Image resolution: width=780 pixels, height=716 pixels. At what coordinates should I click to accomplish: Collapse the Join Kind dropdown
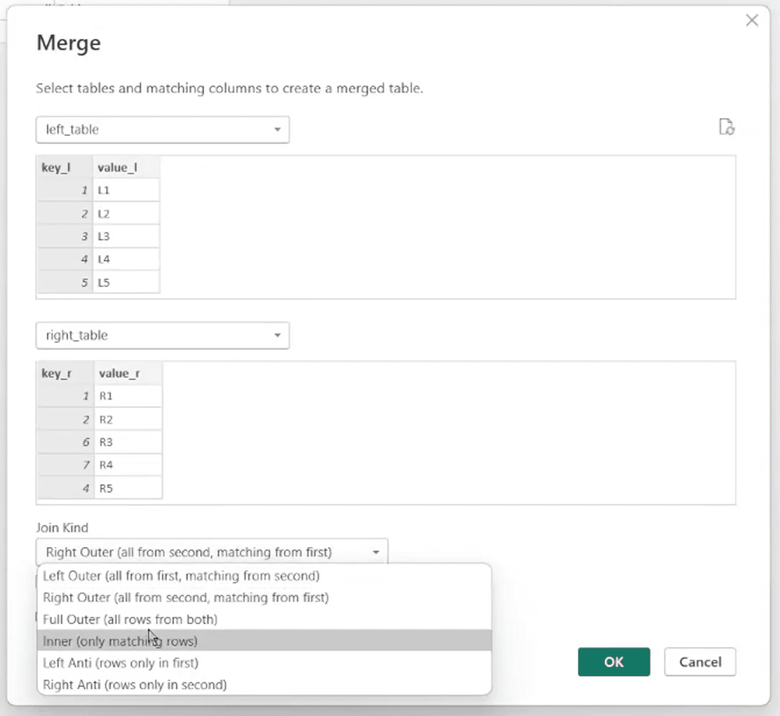212,552
